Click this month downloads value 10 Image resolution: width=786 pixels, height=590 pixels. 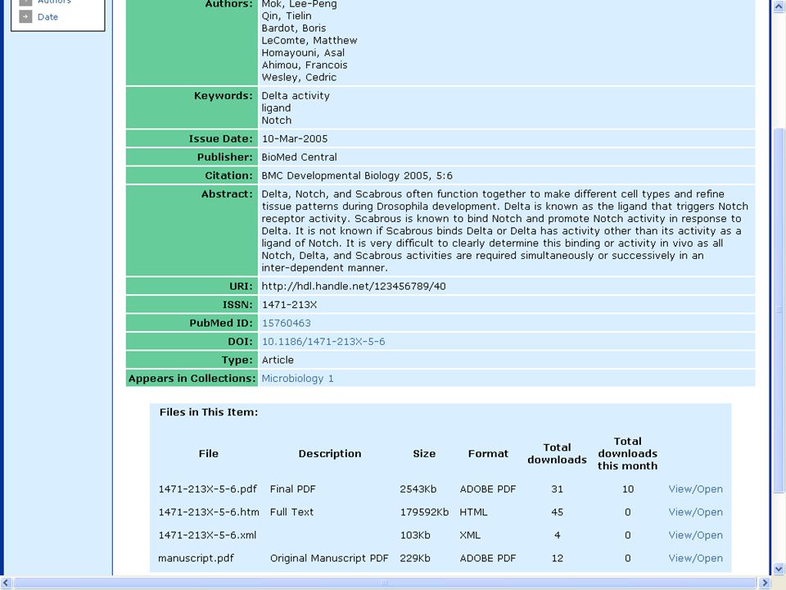[x=628, y=489]
